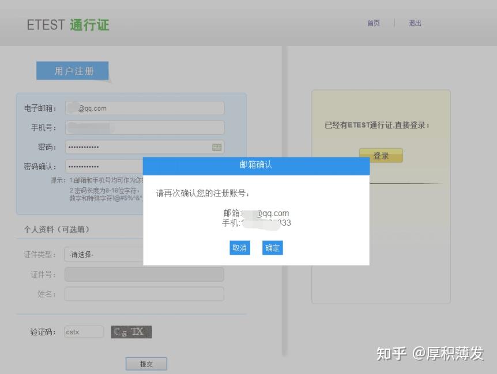Refresh the CS TX captcha image

(131, 332)
